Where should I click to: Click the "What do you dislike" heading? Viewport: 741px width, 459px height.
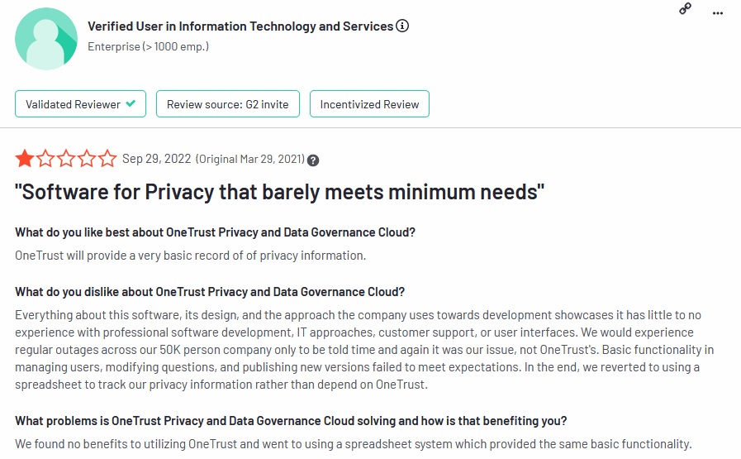pyautogui.click(x=210, y=291)
